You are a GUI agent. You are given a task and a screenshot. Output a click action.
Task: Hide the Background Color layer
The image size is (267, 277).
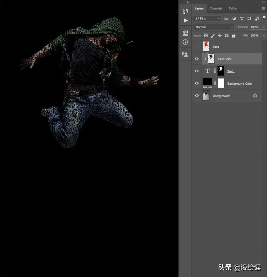pos(196,83)
